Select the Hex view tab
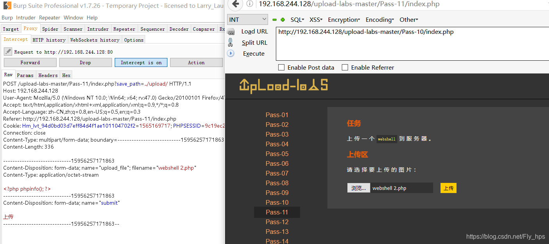Viewport: 549px width, 244px height. (x=66, y=75)
